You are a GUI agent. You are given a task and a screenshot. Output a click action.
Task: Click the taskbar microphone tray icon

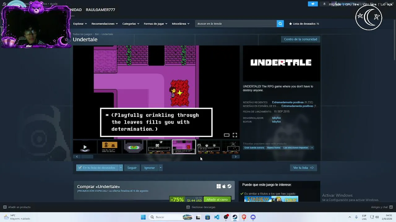pyautogui.click(x=356, y=217)
